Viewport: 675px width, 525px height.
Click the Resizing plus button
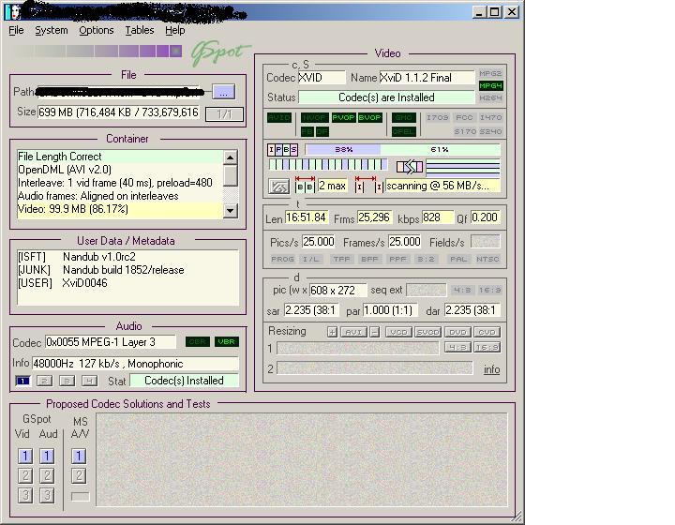(x=332, y=332)
